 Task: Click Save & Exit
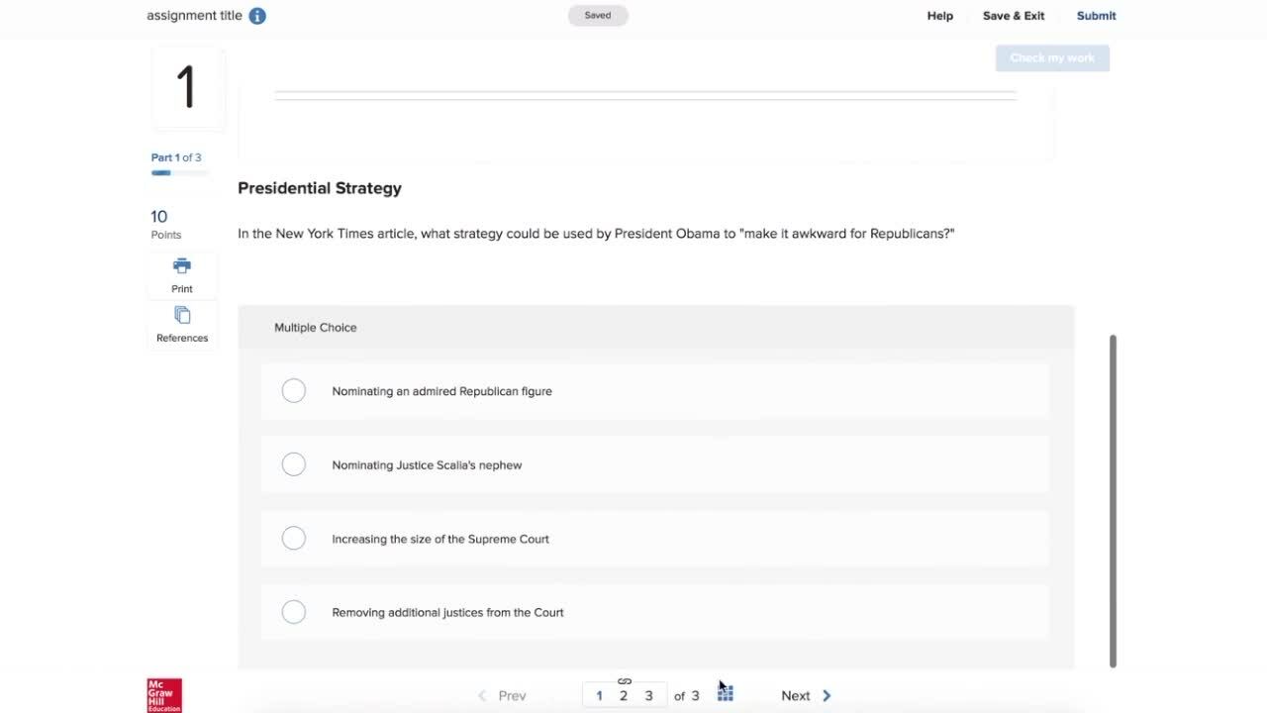point(1013,16)
